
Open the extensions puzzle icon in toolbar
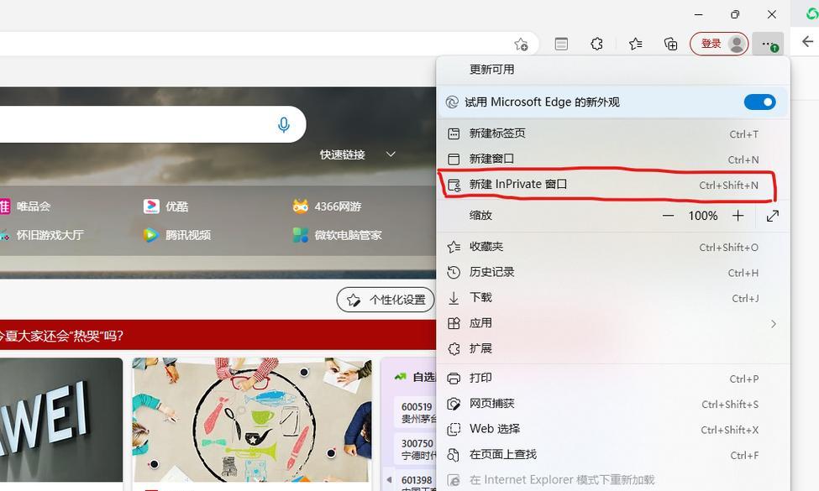[x=597, y=44]
